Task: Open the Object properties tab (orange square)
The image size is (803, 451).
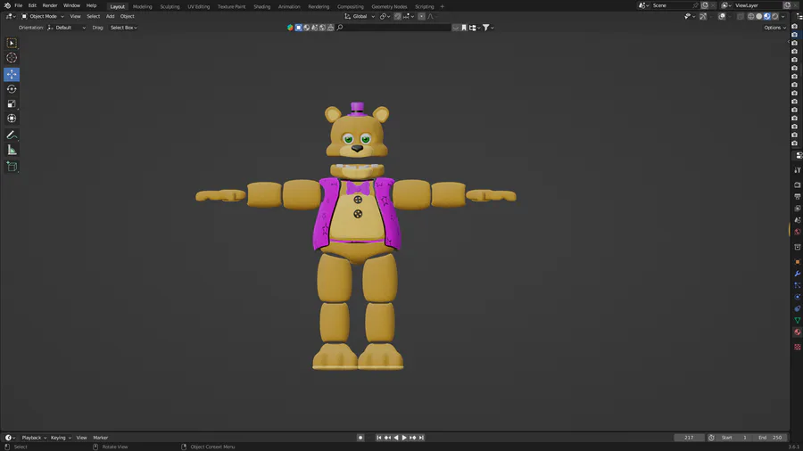Action: pyautogui.click(x=798, y=262)
